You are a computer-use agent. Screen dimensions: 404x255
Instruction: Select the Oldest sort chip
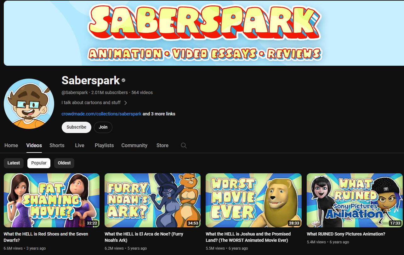coord(64,163)
